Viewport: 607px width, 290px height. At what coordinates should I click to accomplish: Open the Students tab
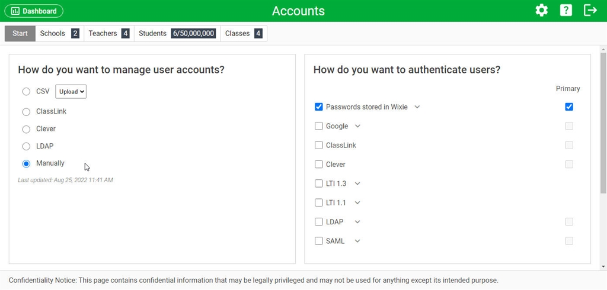[177, 34]
